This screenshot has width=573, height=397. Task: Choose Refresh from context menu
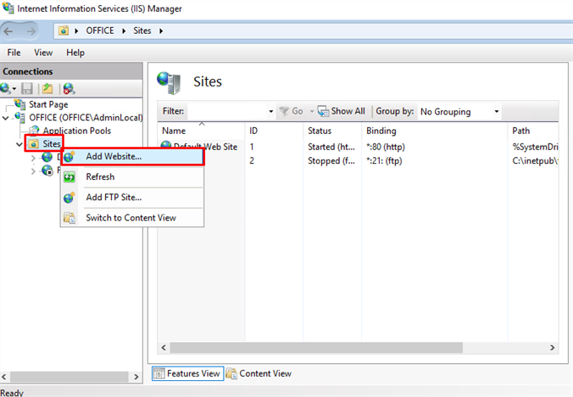click(x=132, y=177)
